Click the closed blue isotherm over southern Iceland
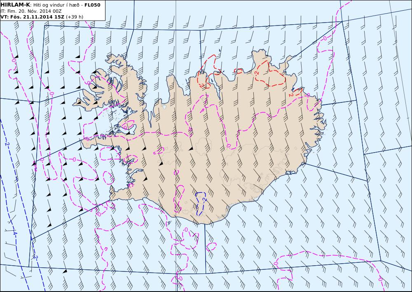The width and height of the screenshot is (412, 292). tap(201, 204)
